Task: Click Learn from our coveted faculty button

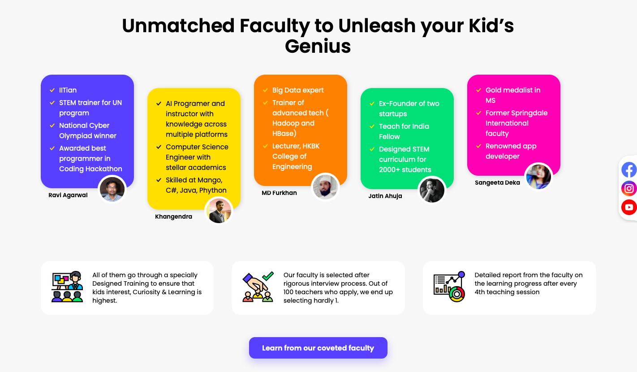Action: 318,348
